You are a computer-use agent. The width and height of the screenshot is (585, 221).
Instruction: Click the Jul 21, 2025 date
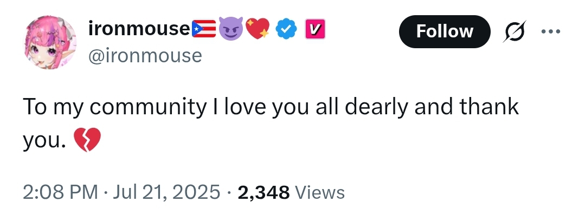pyautogui.click(x=165, y=192)
